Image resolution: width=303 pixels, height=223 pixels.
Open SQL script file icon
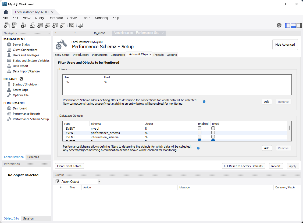(x=14, y=25)
